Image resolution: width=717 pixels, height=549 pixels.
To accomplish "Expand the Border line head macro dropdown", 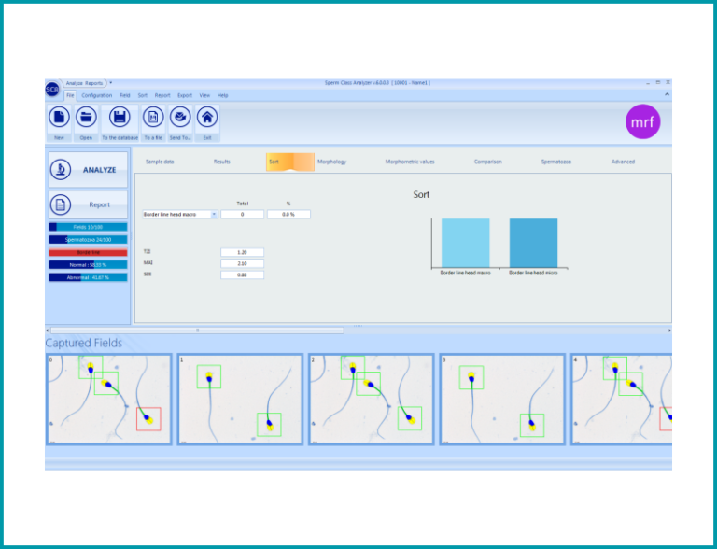I will click(214, 215).
